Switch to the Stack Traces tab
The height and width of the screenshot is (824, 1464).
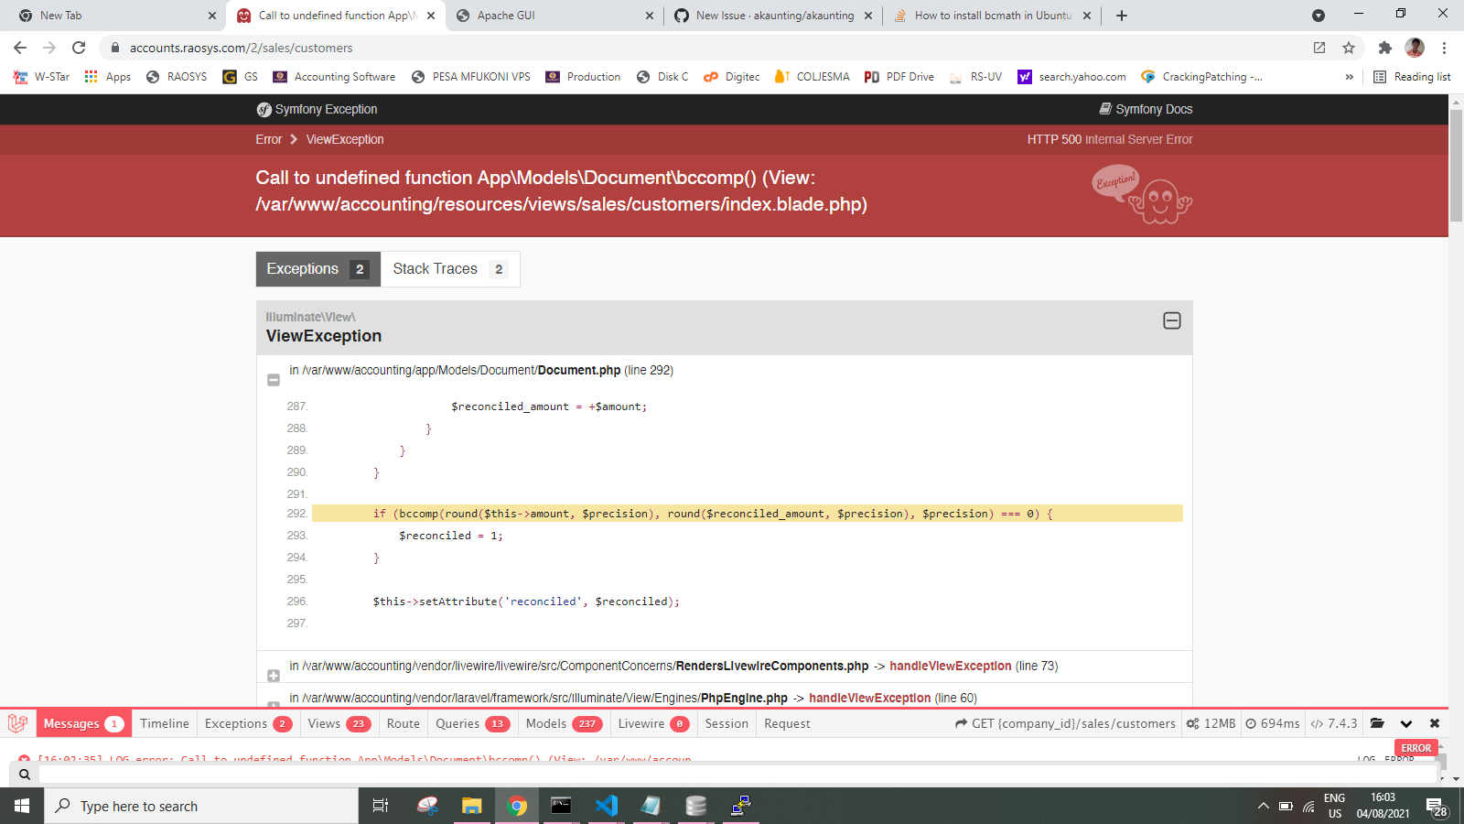pyautogui.click(x=436, y=268)
